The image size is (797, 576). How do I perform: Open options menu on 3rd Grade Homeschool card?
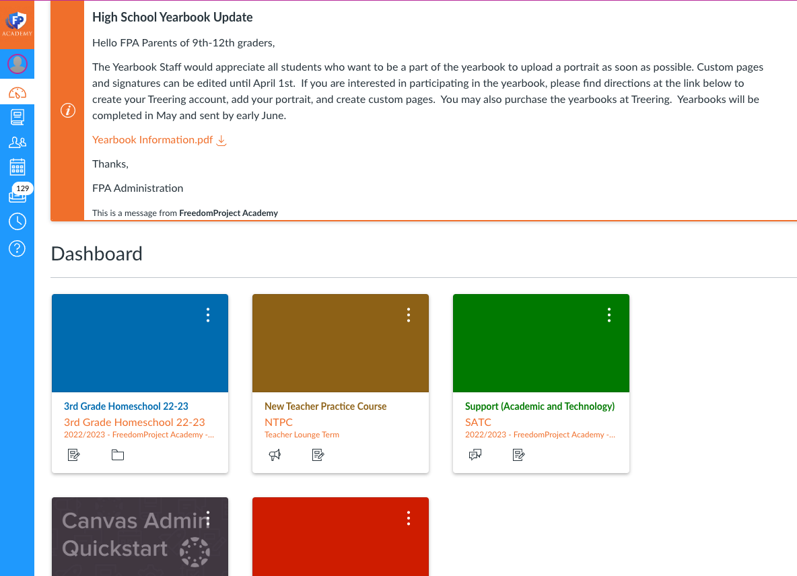(208, 315)
